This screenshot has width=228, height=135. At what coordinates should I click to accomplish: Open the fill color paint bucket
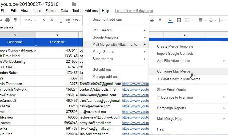[x=170, y=20]
